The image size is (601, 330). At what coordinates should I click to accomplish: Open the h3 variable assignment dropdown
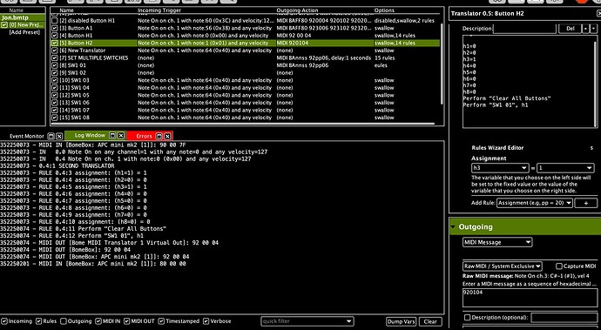pyautogui.click(x=500, y=168)
